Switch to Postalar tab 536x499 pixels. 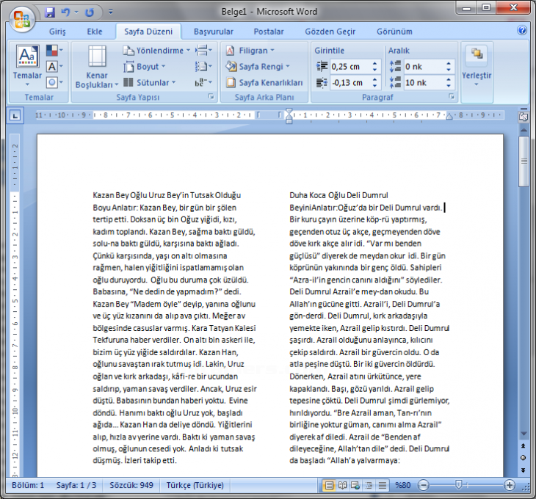(x=269, y=32)
